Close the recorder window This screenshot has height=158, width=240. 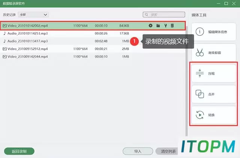[234, 3]
